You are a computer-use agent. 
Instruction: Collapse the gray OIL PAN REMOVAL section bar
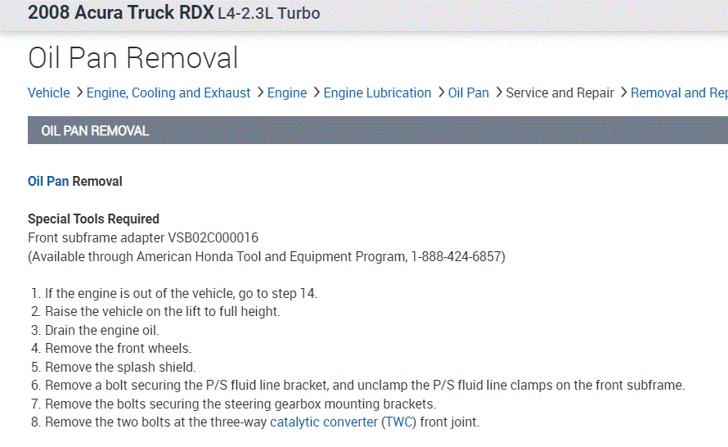[x=377, y=130]
